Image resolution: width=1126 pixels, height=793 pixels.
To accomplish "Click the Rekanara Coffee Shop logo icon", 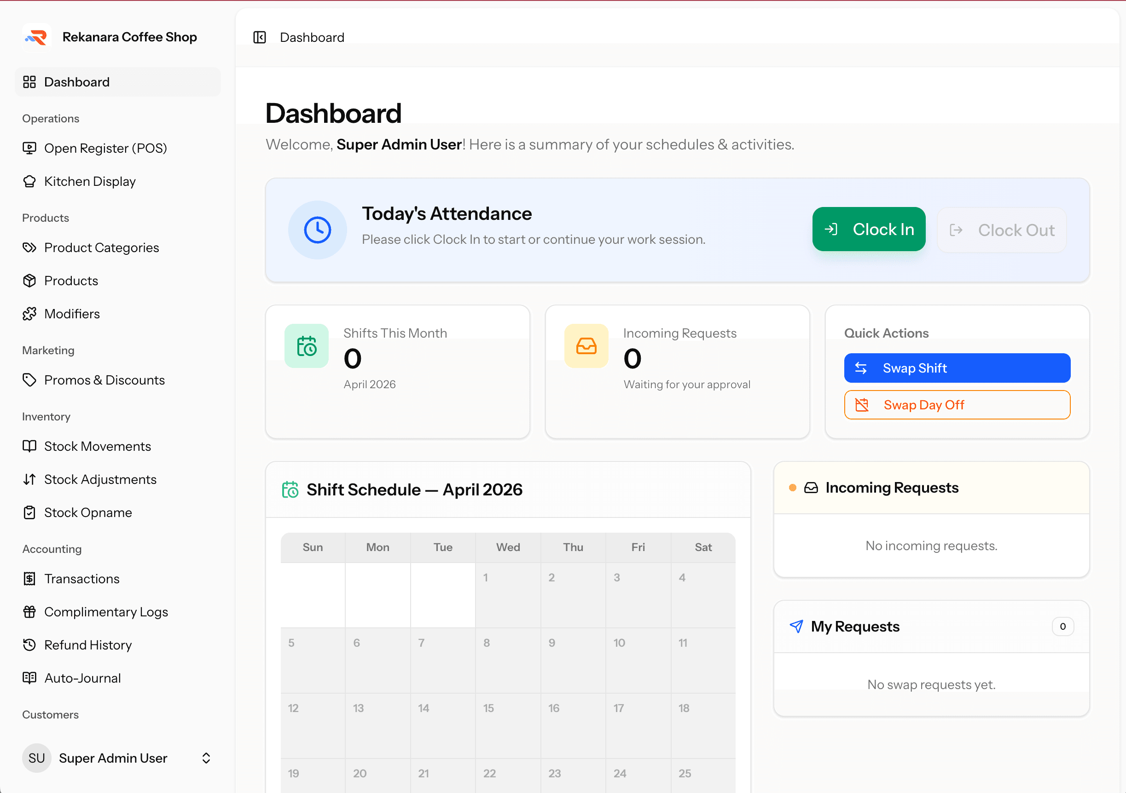I will pyautogui.click(x=37, y=37).
